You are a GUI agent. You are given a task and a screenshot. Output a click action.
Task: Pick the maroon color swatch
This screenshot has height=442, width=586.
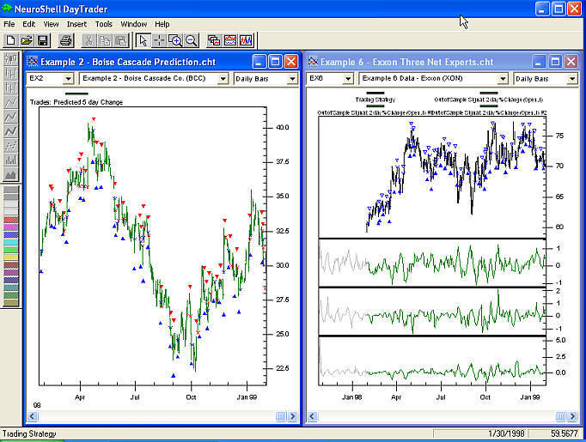pyautogui.click(x=11, y=264)
